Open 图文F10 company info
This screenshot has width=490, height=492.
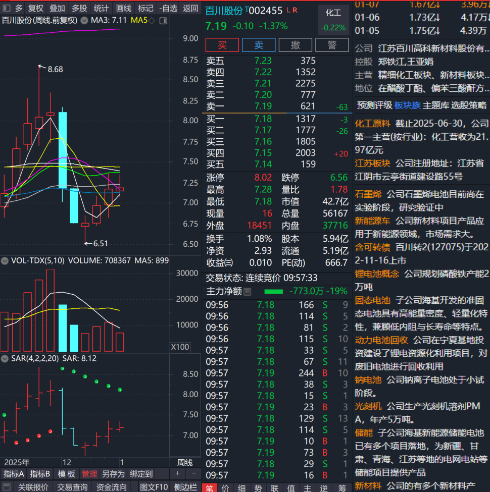[x=154, y=487]
